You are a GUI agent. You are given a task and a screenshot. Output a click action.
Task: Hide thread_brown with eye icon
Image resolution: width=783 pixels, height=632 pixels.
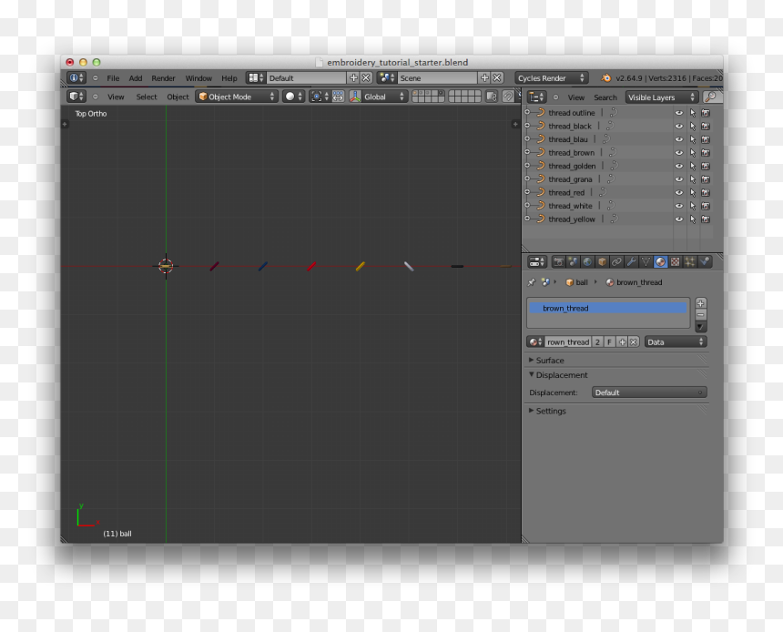[x=679, y=153]
